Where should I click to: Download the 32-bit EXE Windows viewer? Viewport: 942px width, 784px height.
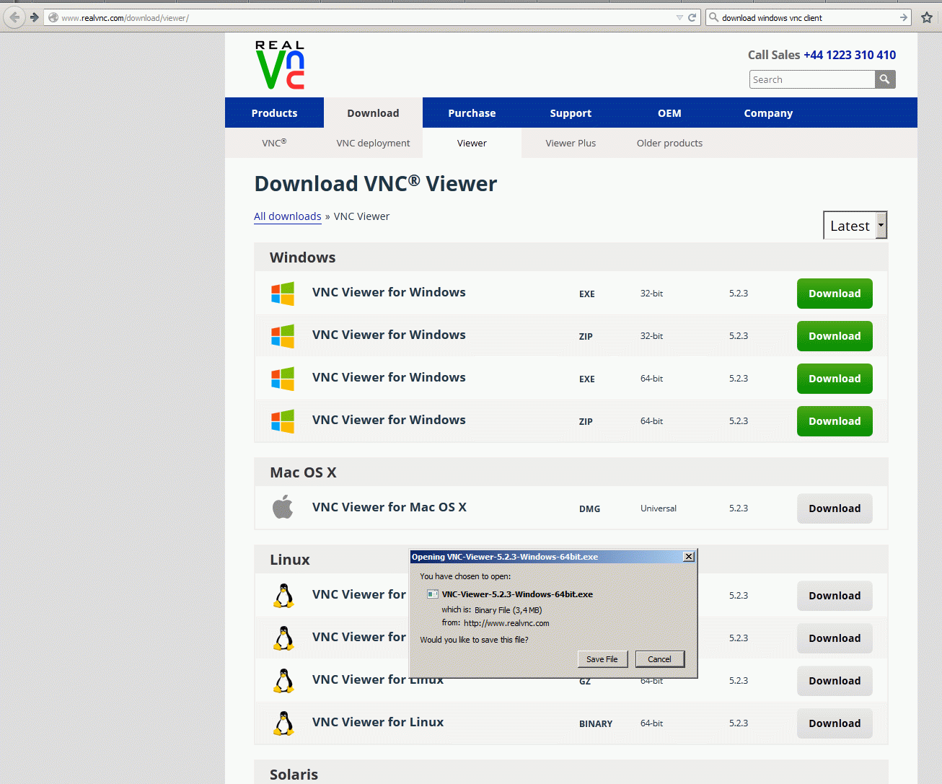(x=835, y=294)
